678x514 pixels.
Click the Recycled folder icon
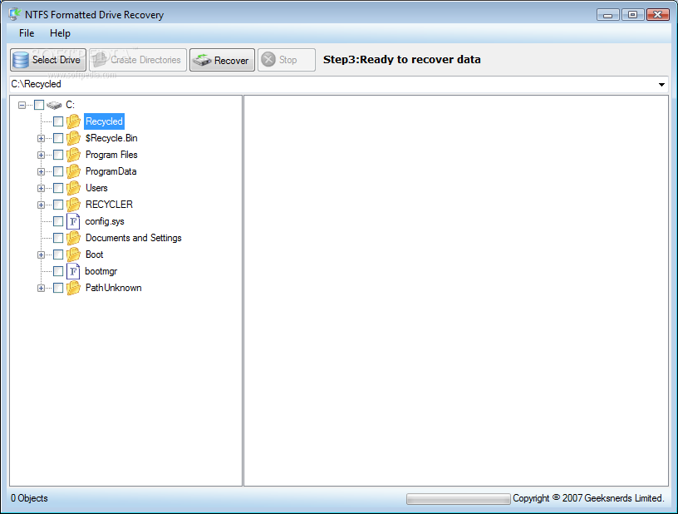click(73, 121)
